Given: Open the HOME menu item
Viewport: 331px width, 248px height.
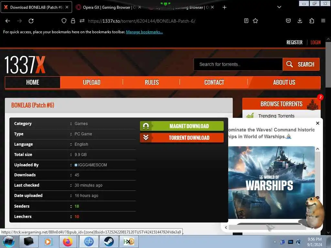Looking at the screenshot, I should (x=33, y=82).
